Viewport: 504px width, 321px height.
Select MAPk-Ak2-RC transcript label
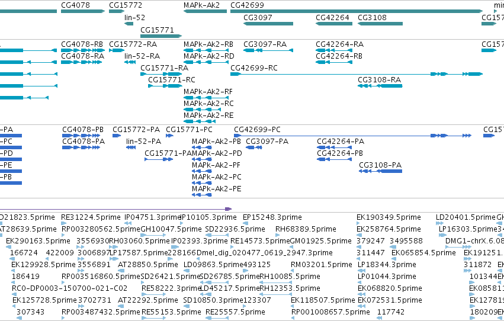208,104
